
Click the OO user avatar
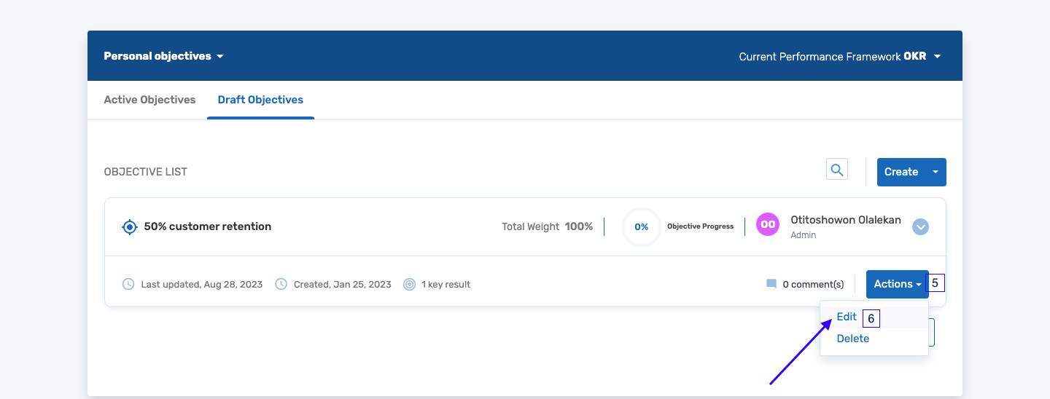768,225
